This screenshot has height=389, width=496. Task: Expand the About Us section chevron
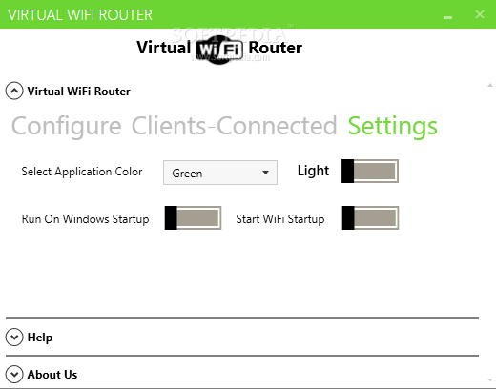point(14,374)
